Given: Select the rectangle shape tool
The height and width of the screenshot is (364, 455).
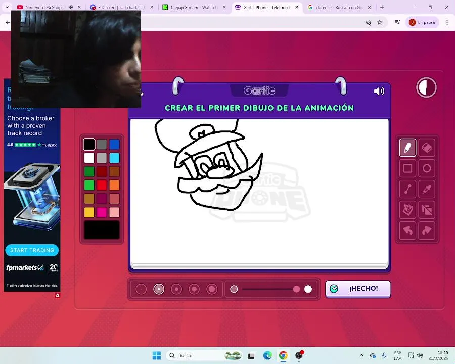Looking at the screenshot, I should coord(407,168).
